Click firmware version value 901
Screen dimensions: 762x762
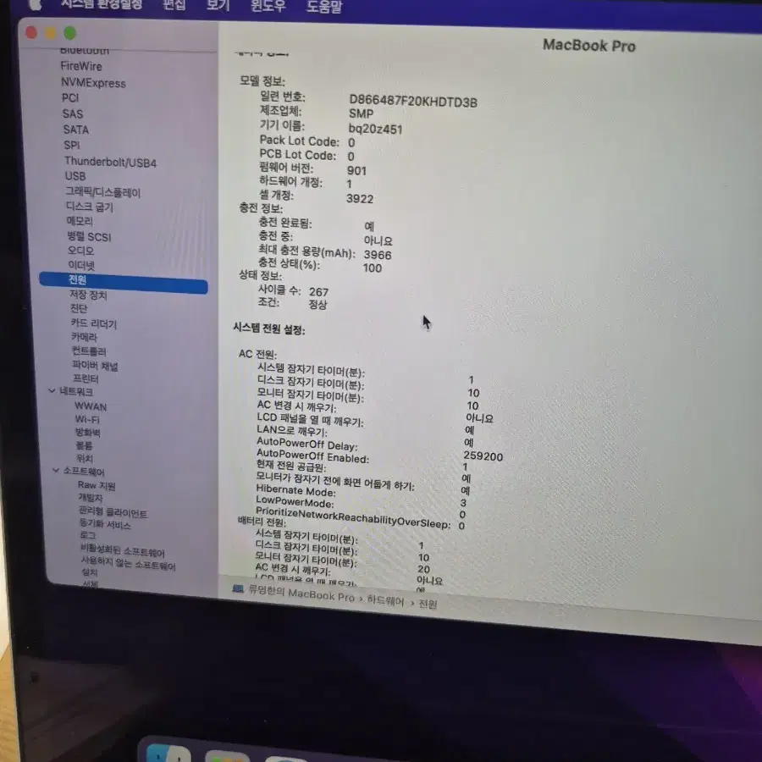click(356, 170)
